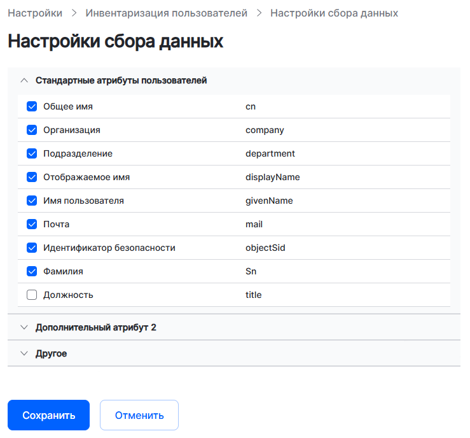Uncheck Идентификатор безопасности checkbox
Screen dimensions: 470x438
point(32,248)
